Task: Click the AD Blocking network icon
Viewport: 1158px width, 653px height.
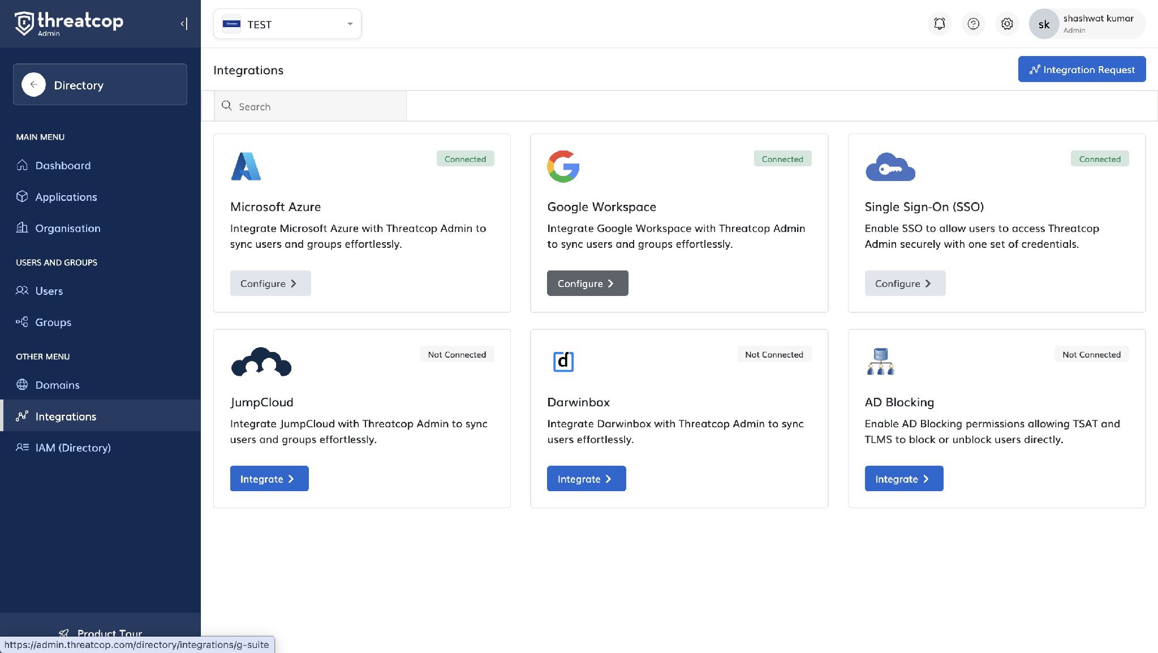Action: (x=881, y=362)
